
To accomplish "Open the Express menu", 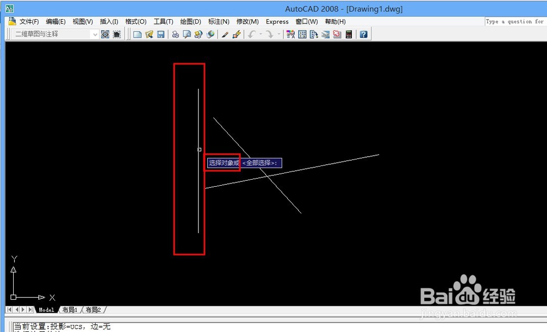I will 277,22.
